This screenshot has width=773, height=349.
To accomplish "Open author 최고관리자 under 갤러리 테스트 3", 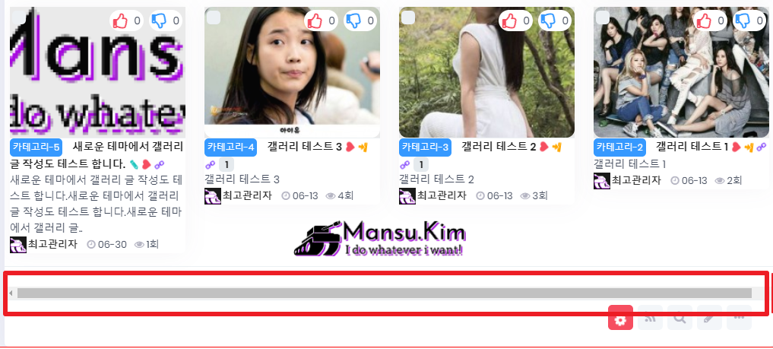I will click(247, 195).
